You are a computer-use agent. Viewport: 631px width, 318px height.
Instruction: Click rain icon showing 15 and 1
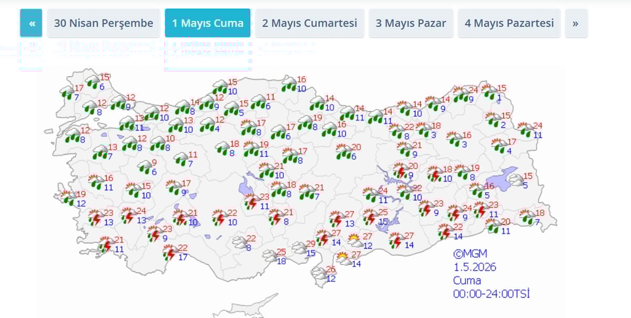pyautogui.click(x=489, y=93)
